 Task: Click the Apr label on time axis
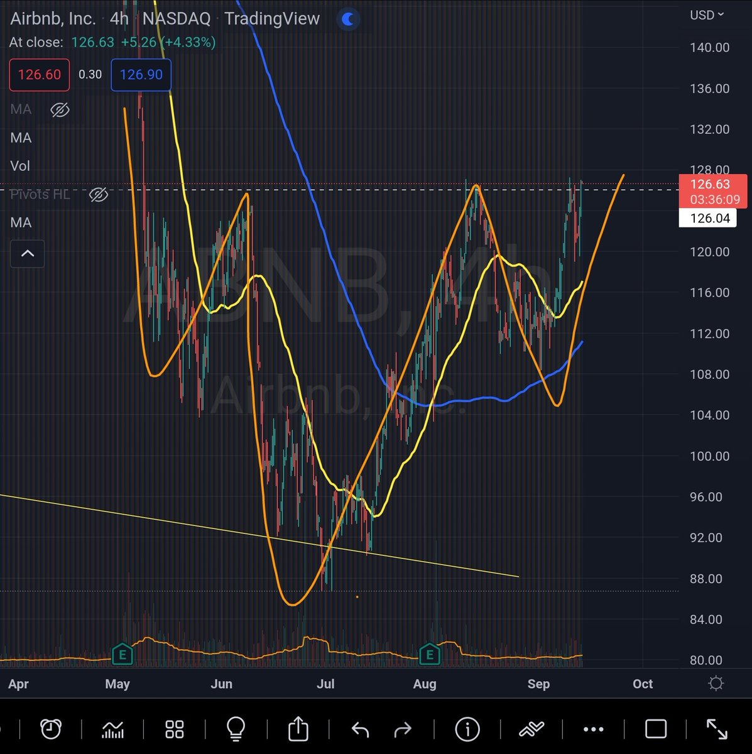[18, 684]
